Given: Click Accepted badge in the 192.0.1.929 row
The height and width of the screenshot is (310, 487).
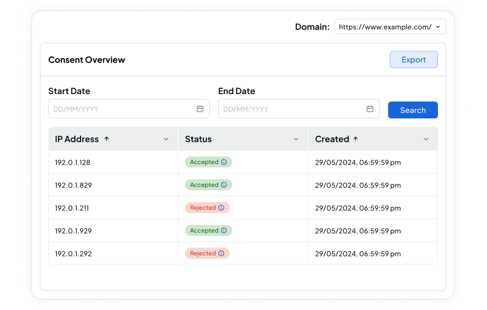Looking at the screenshot, I should point(209,231).
